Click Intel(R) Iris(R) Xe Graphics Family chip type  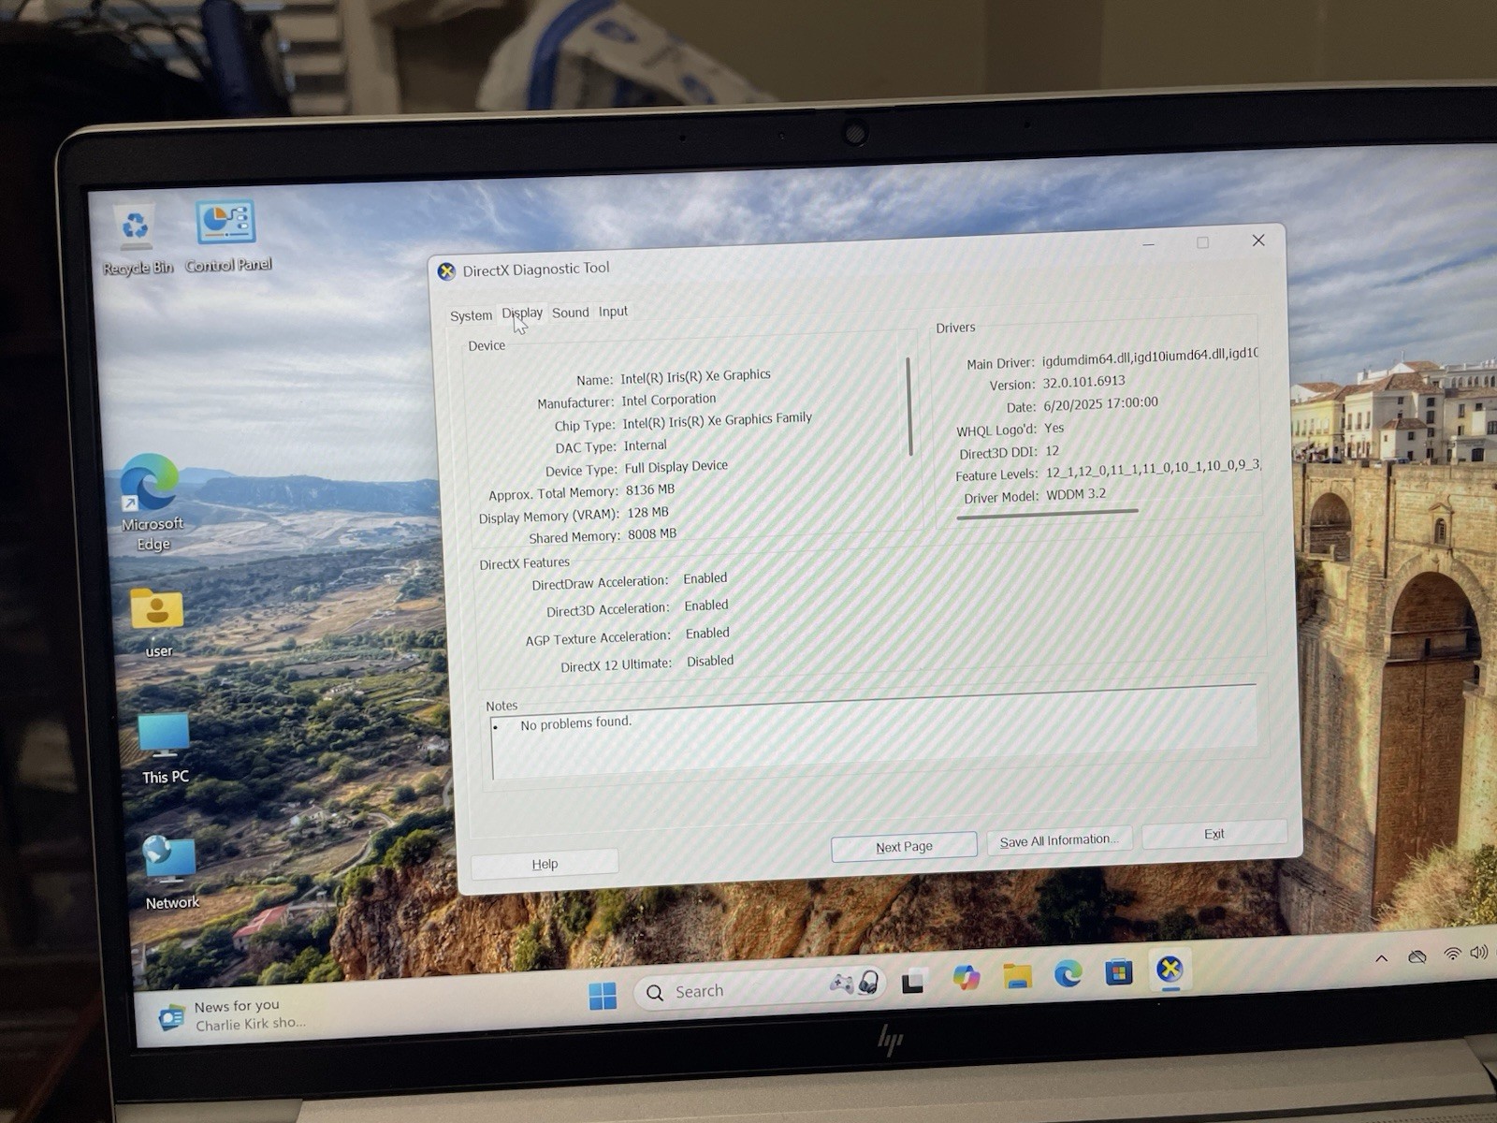pos(717,420)
